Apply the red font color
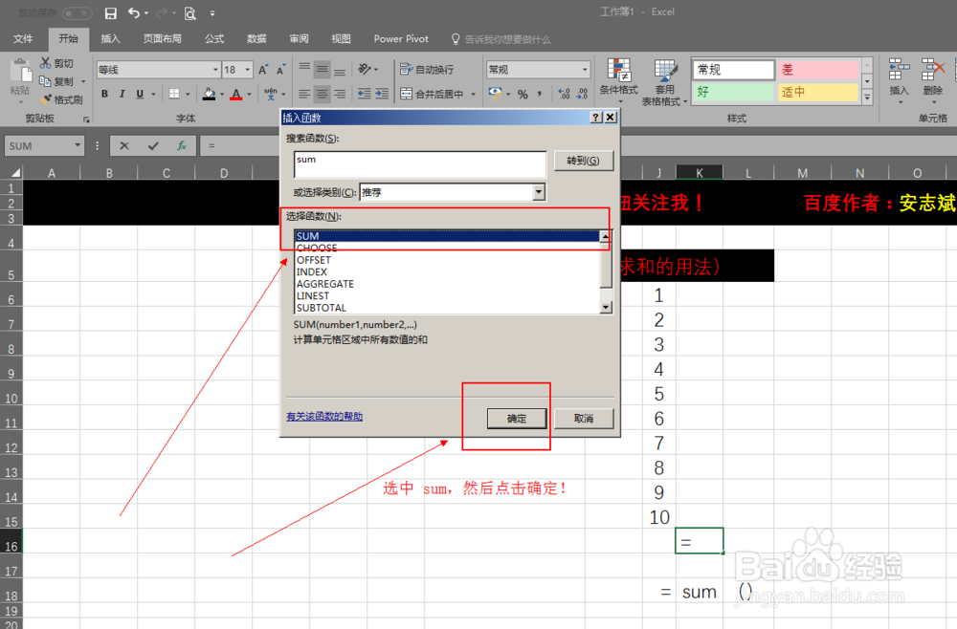Screen dimensions: 957x629 236,94
